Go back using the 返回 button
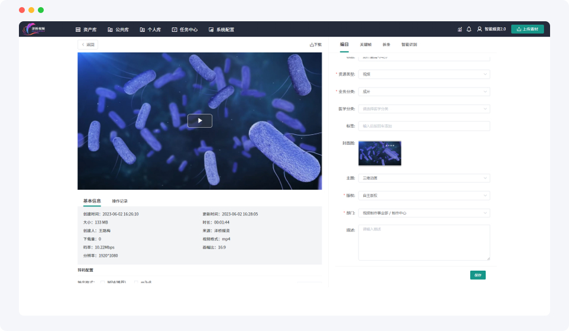This screenshot has width=569, height=331. [x=88, y=44]
